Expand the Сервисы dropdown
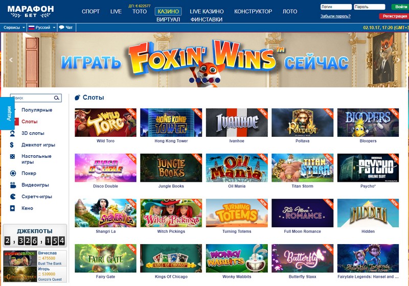 (14, 28)
